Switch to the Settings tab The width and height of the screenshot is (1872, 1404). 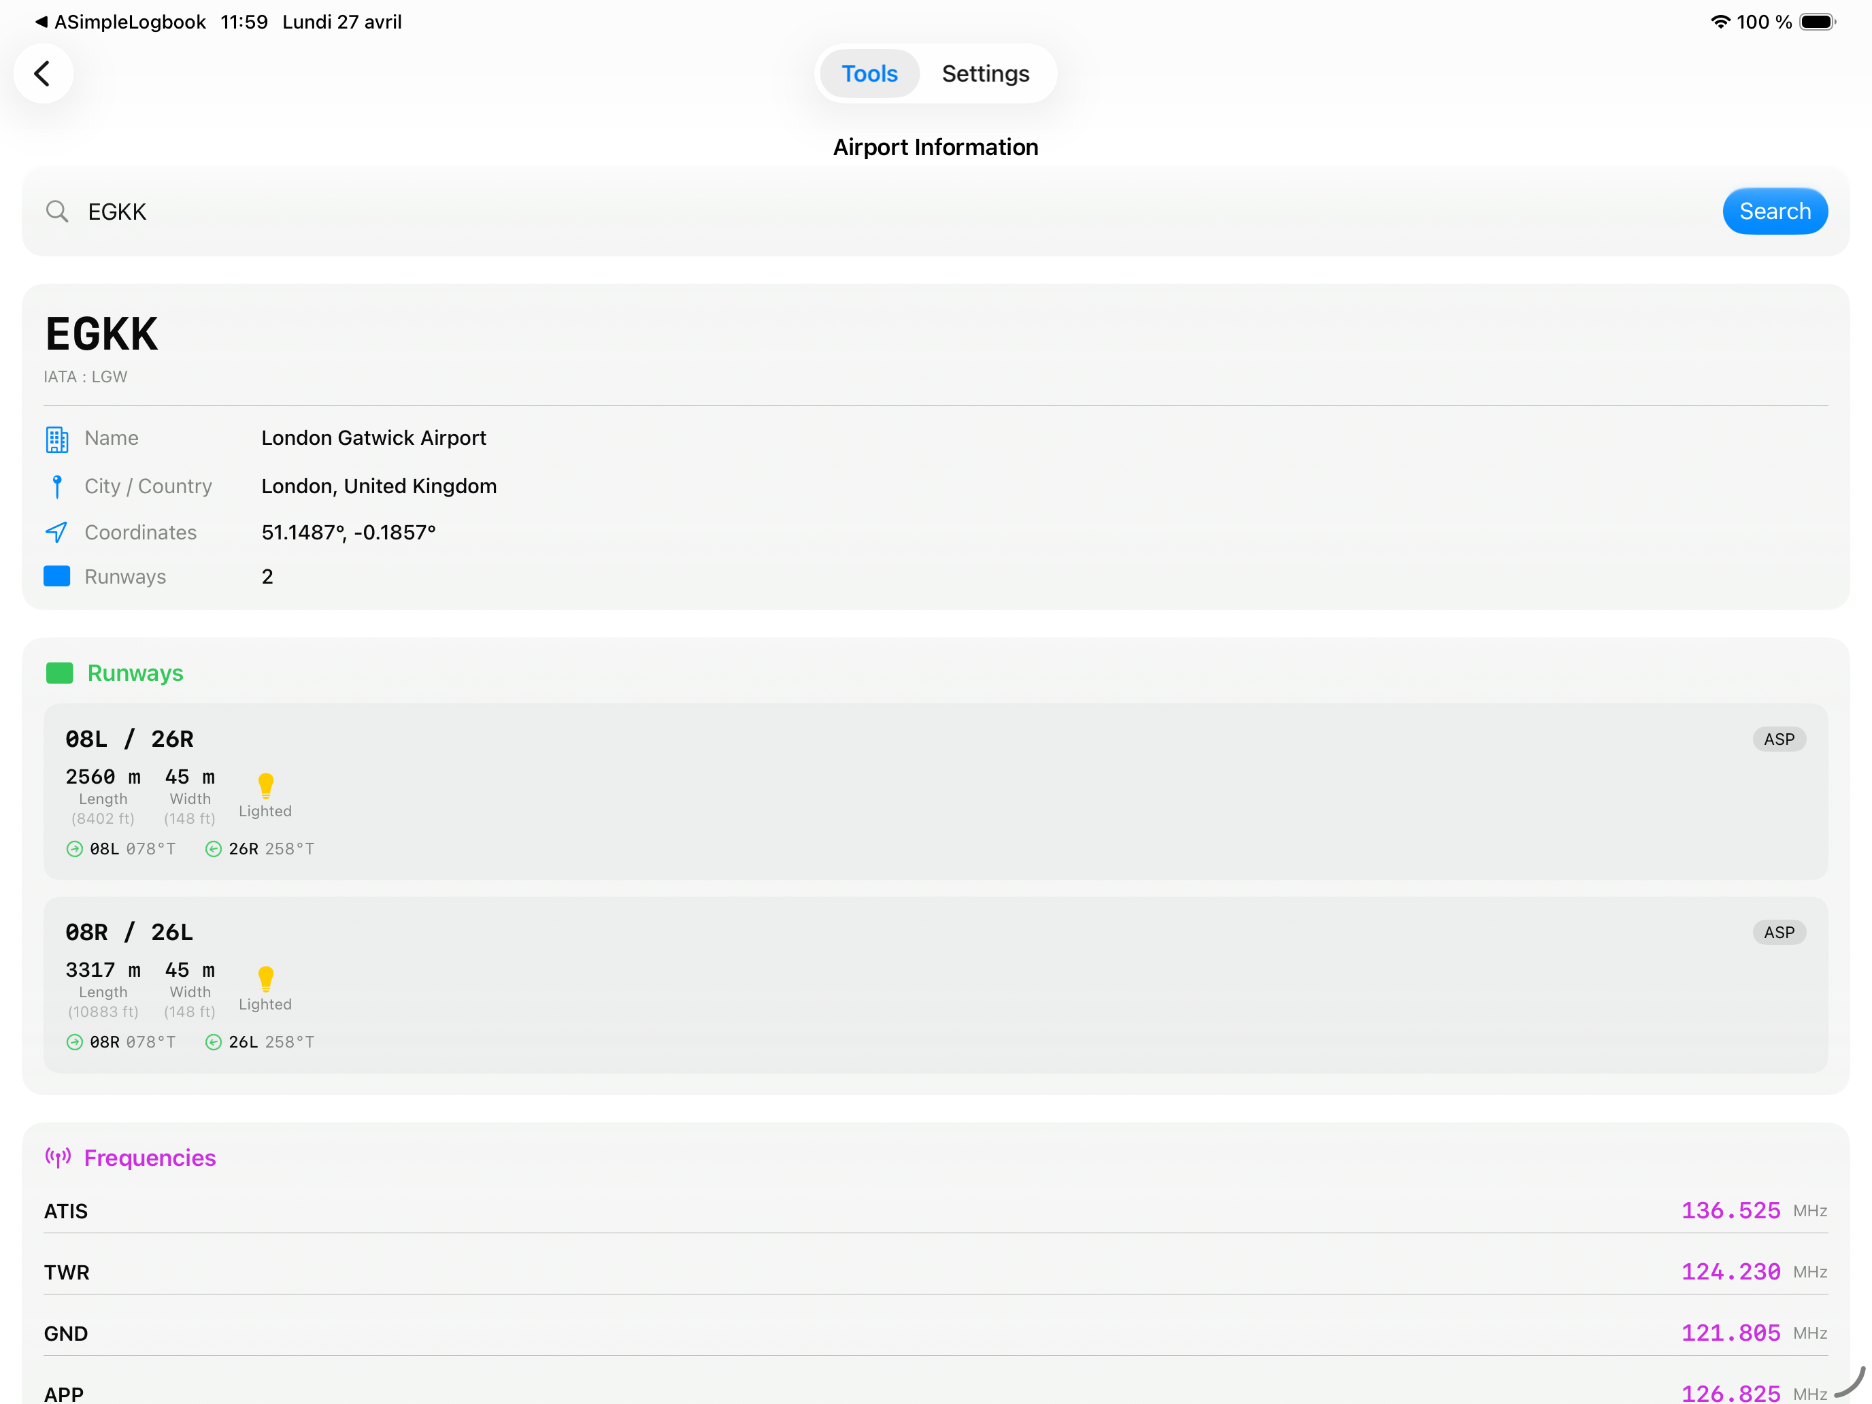tap(985, 73)
